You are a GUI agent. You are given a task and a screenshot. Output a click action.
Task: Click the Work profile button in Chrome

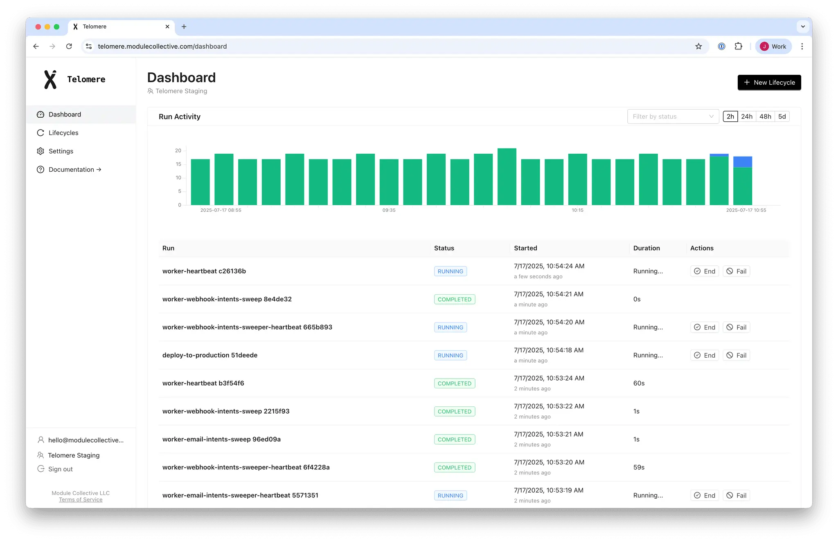(x=773, y=46)
